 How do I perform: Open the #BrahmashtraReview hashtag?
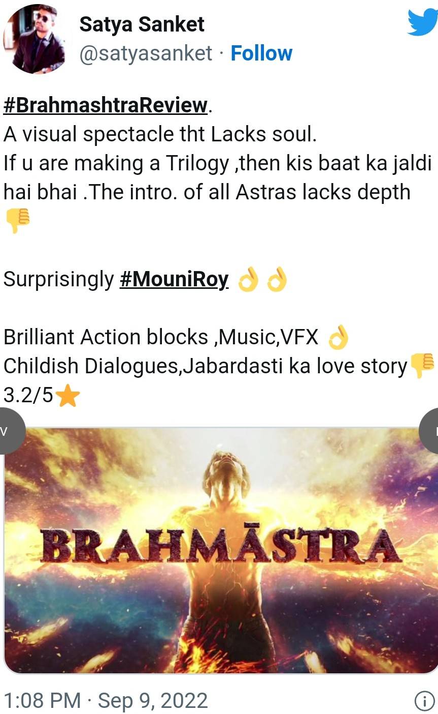coord(106,105)
